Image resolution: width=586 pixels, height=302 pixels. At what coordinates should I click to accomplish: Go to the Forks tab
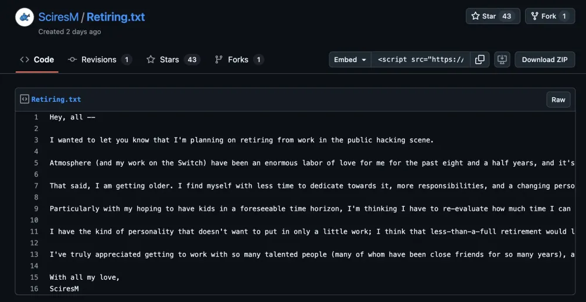click(x=239, y=60)
